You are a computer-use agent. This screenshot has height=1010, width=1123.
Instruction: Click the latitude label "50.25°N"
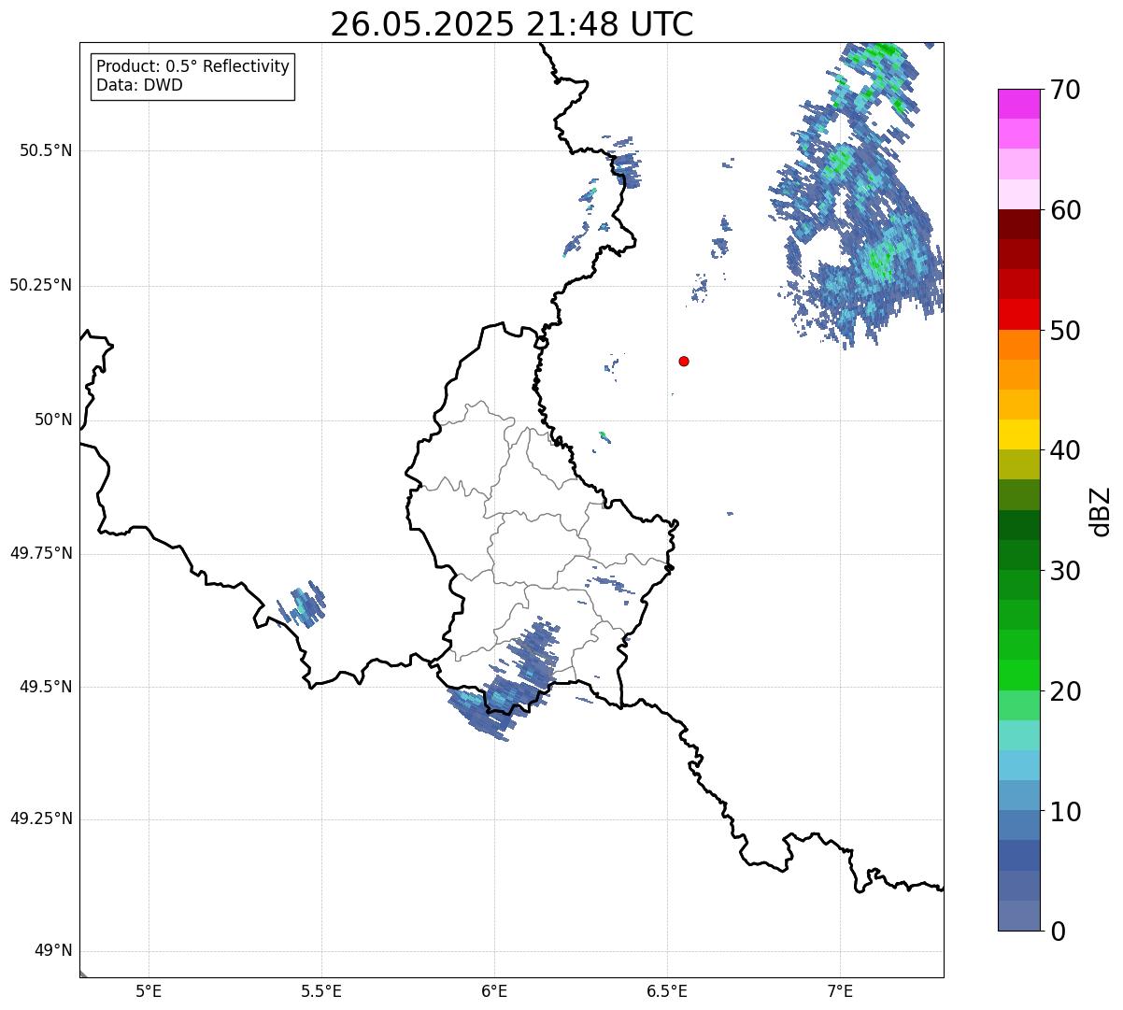coord(41,285)
